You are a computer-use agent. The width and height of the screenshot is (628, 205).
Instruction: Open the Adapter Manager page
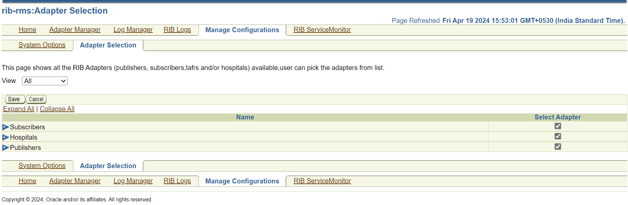[x=75, y=30]
